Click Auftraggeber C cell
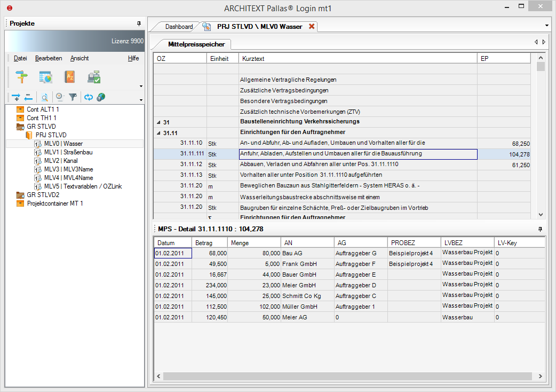The image size is (556, 392). (361, 296)
